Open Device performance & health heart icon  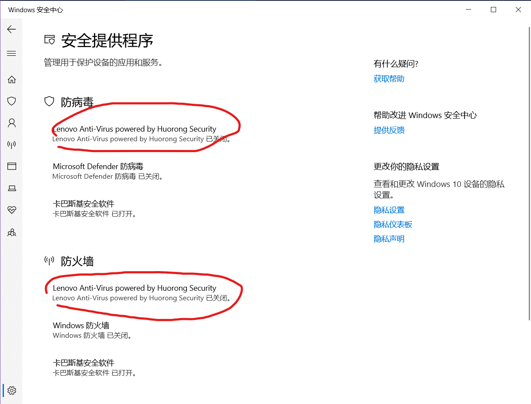(x=12, y=210)
